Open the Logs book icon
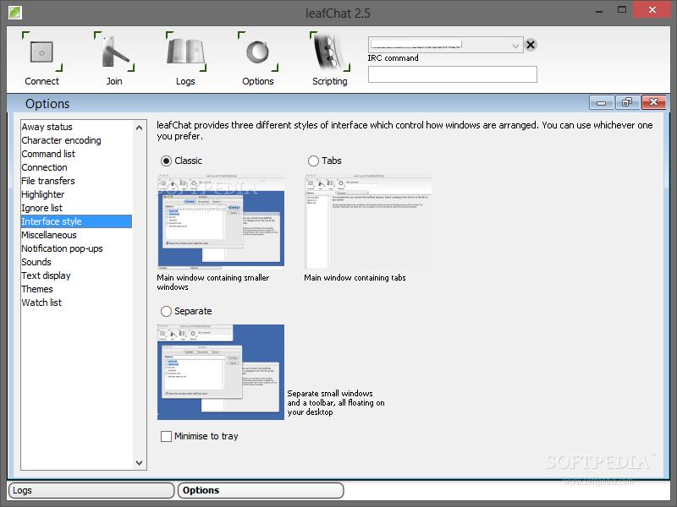The width and height of the screenshot is (677, 507). point(186,52)
